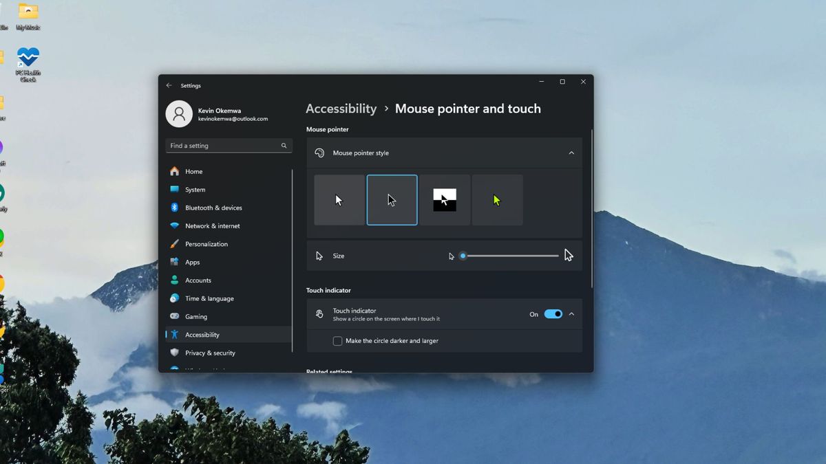Select the white mouse pointer style

click(339, 199)
